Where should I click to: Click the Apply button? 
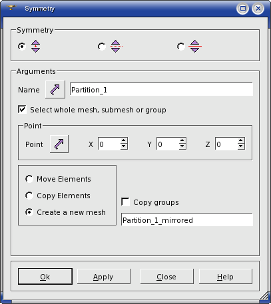(x=104, y=277)
